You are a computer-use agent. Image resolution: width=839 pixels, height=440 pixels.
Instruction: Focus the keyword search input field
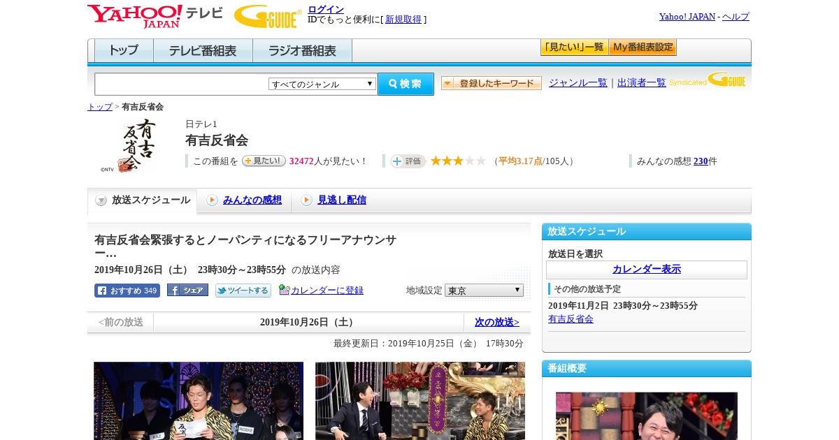click(x=182, y=84)
